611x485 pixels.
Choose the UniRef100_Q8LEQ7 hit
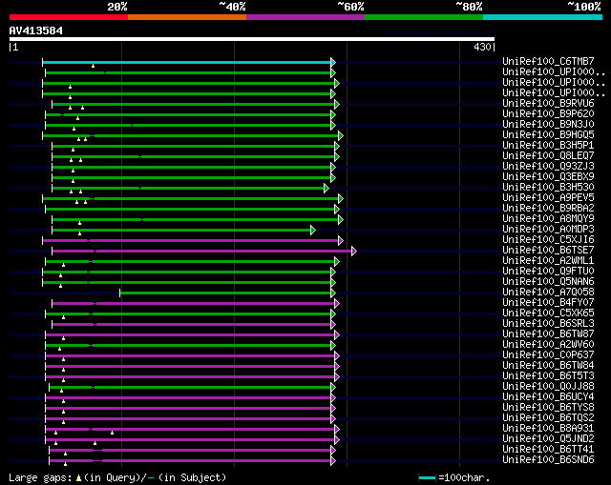click(x=548, y=156)
